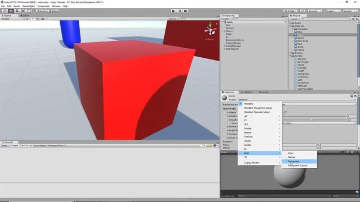This screenshot has height=202, width=360.
Task: Pause the game with Pause button
Action: [180, 11]
